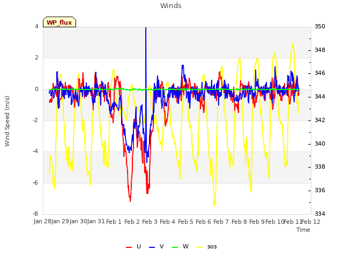
Task: Click the 'Wind Speed (m/s)' axis label
Action: (7, 121)
